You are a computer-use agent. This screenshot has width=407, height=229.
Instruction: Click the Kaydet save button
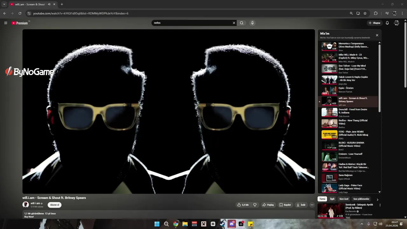[285, 205]
